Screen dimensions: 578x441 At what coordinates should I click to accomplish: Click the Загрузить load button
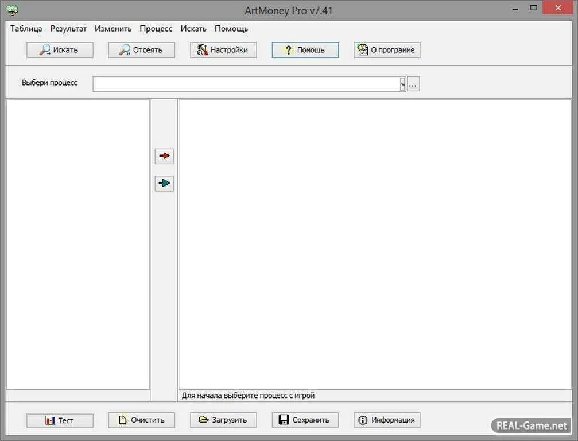tap(223, 420)
